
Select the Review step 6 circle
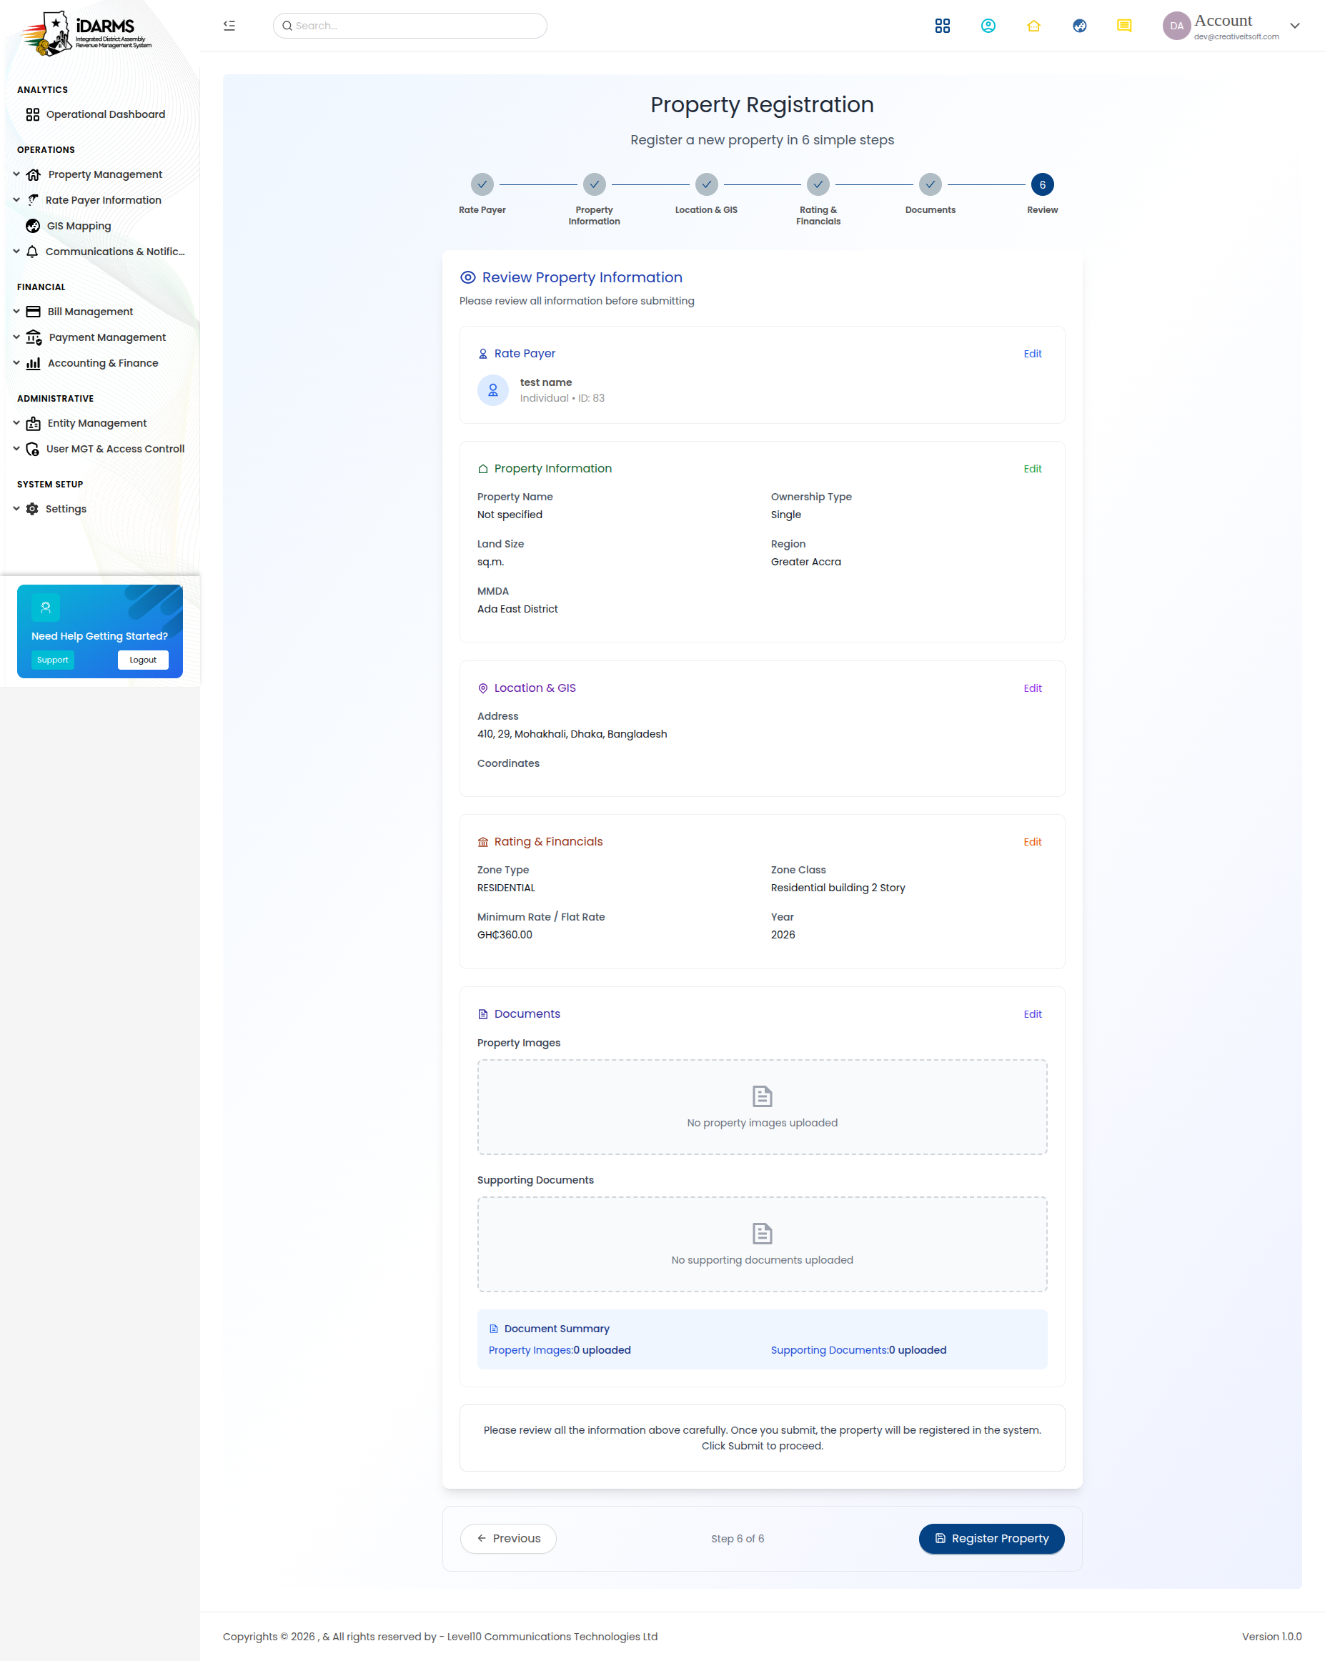(x=1042, y=184)
